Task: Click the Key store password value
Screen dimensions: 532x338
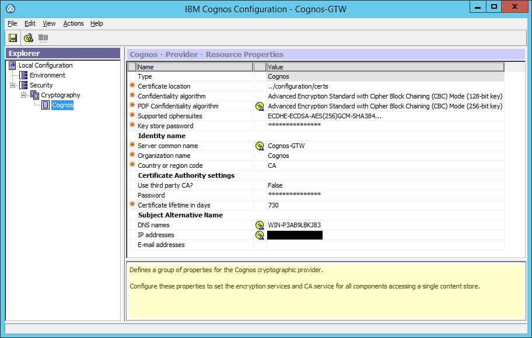Action: (x=386, y=126)
